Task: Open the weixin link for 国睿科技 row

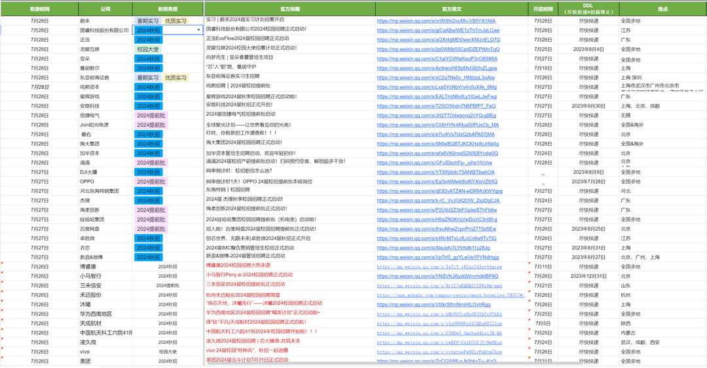Action: coord(438,30)
